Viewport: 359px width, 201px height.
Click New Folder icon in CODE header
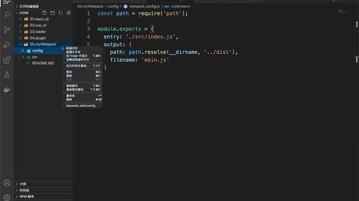click(x=52, y=13)
